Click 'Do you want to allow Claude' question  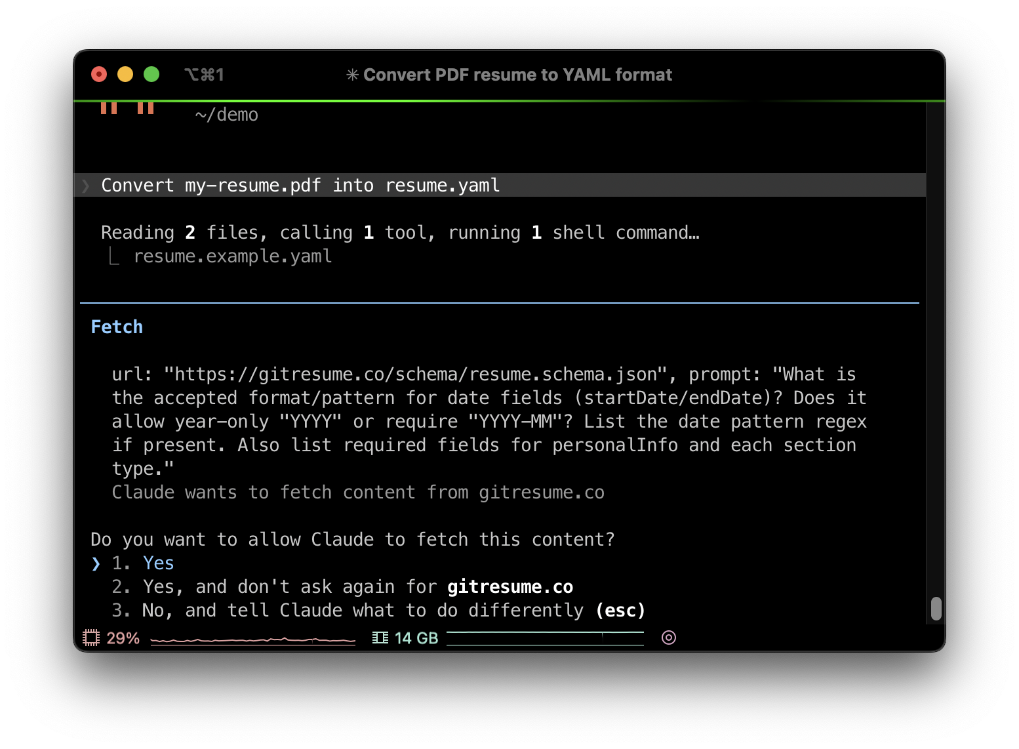coord(353,540)
